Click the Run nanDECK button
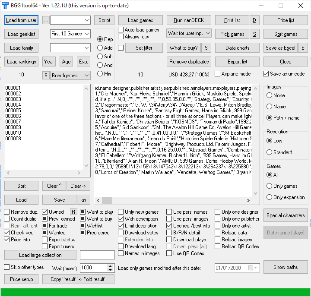Viewport: 311px width, 297px height. [189, 20]
